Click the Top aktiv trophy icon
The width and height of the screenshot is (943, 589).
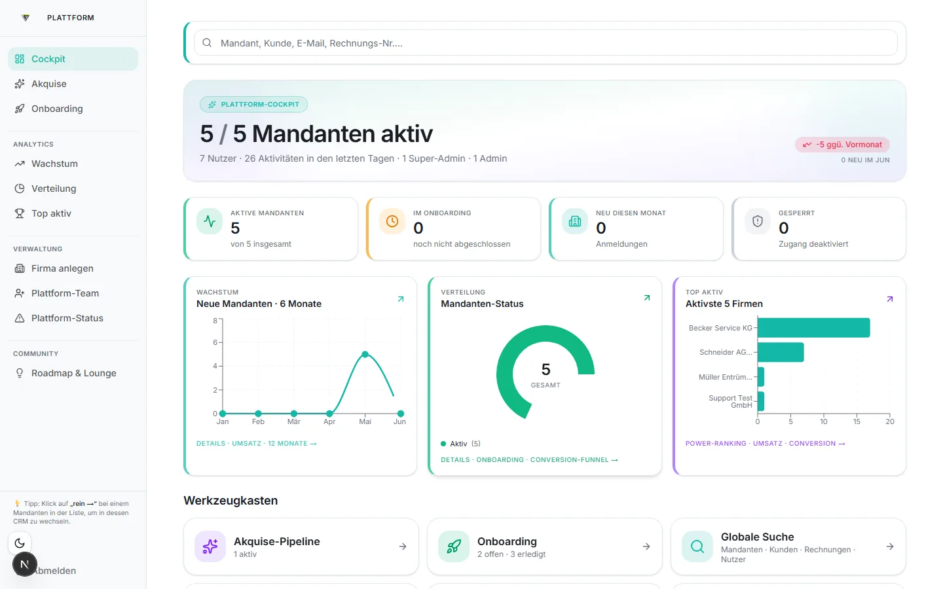[20, 213]
